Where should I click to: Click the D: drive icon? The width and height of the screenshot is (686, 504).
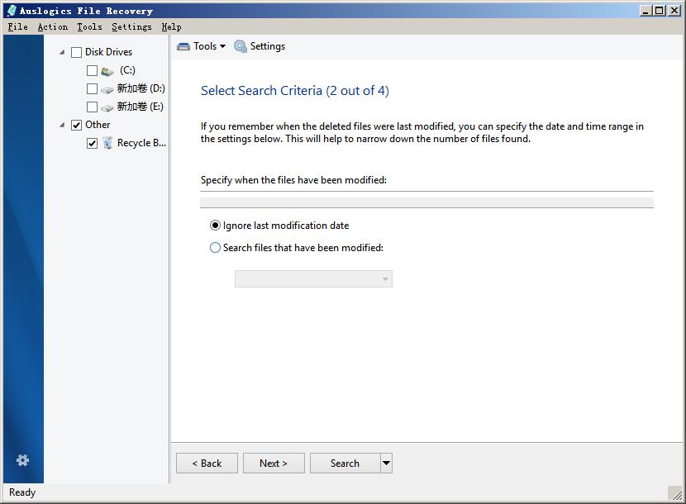point(107,90)
